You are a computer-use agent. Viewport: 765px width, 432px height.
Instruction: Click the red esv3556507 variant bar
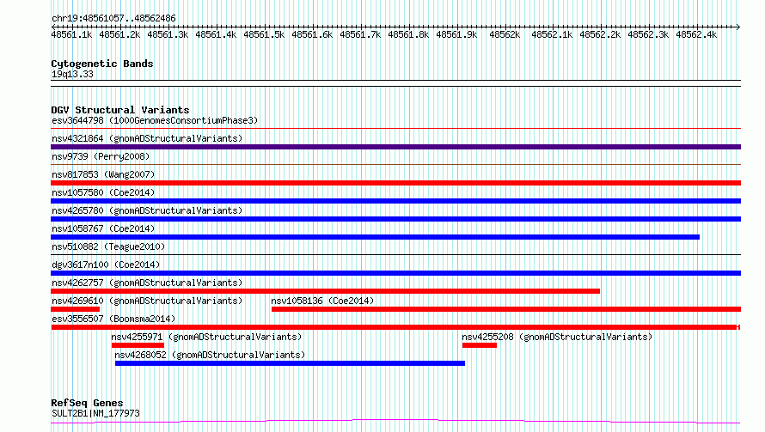click(x=395, y=327)
